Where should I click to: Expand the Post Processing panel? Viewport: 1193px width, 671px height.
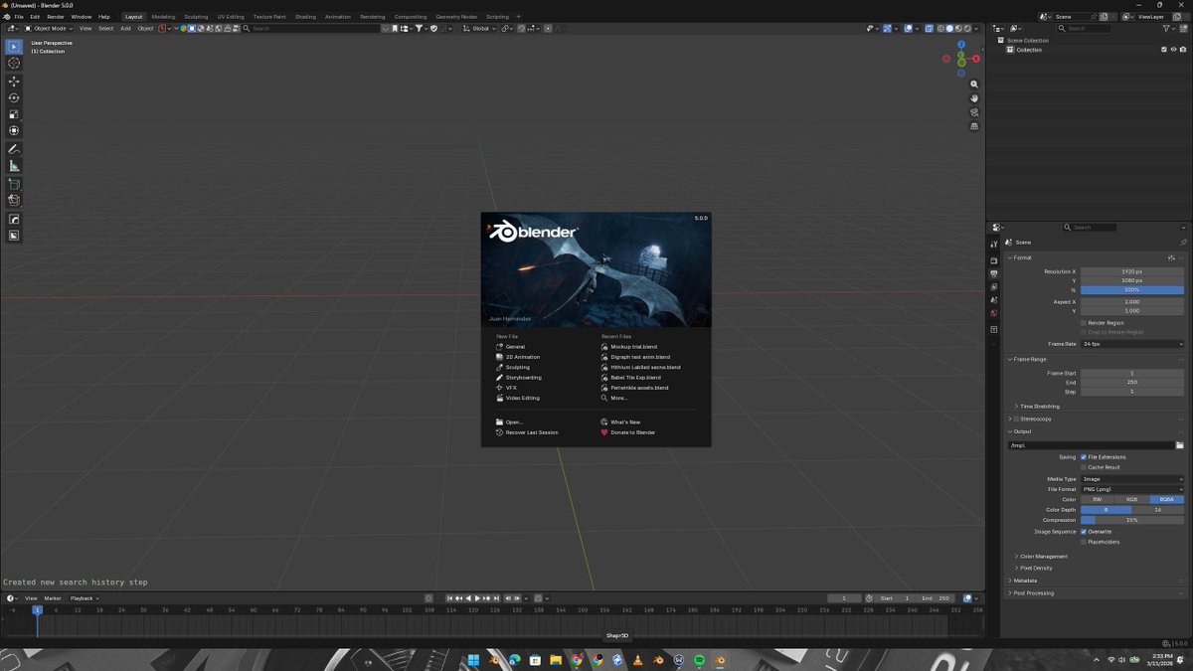[x=1033, y=593]
